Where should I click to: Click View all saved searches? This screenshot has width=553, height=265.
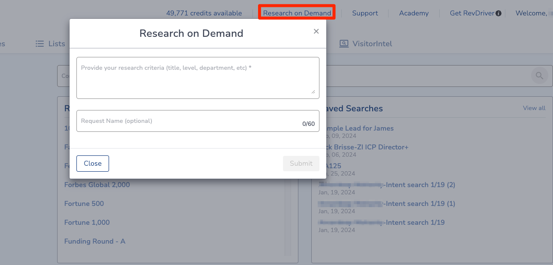click(x=534, y=108)
